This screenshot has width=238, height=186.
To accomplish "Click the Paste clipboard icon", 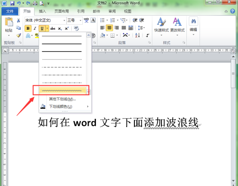I will 9,22.
